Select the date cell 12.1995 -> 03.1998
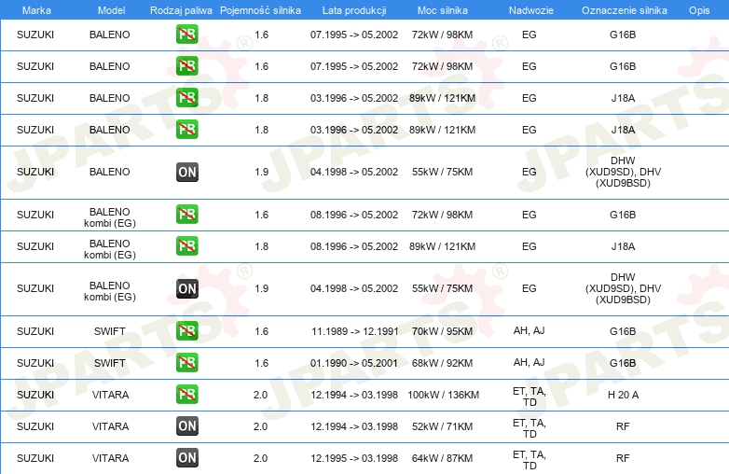Screen dimensions: 729x474 pyautogui.click(x=354, y=458)
